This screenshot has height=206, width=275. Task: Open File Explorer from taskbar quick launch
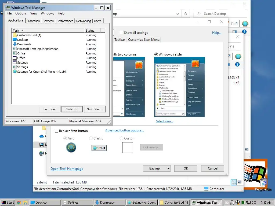point(25,203)
